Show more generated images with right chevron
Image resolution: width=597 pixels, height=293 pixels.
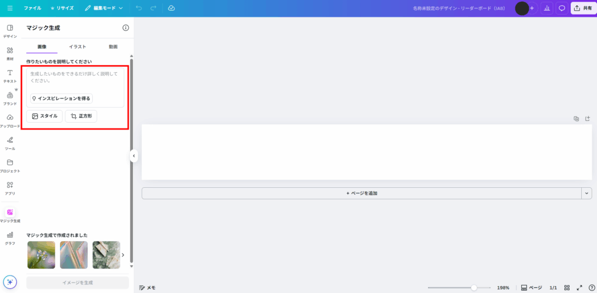pos(122,255)
